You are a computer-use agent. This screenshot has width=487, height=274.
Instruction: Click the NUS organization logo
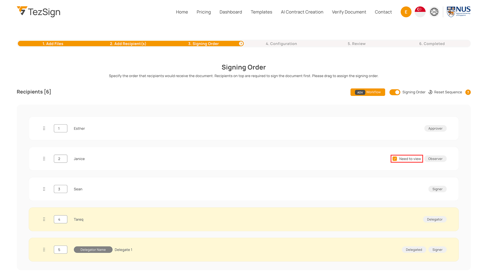458,12
